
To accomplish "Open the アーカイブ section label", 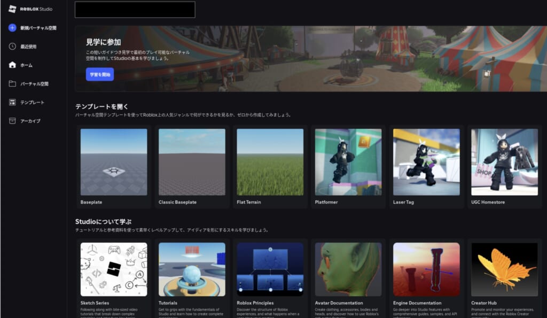I will tap(30, 121).
